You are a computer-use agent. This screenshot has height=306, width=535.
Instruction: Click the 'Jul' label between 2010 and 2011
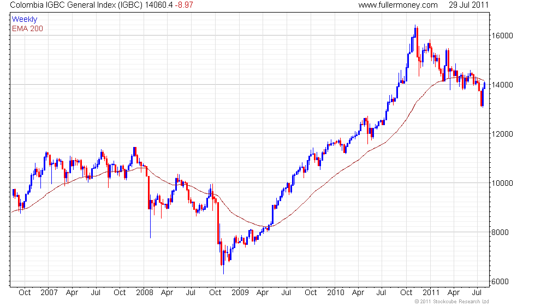click(381, 292)
